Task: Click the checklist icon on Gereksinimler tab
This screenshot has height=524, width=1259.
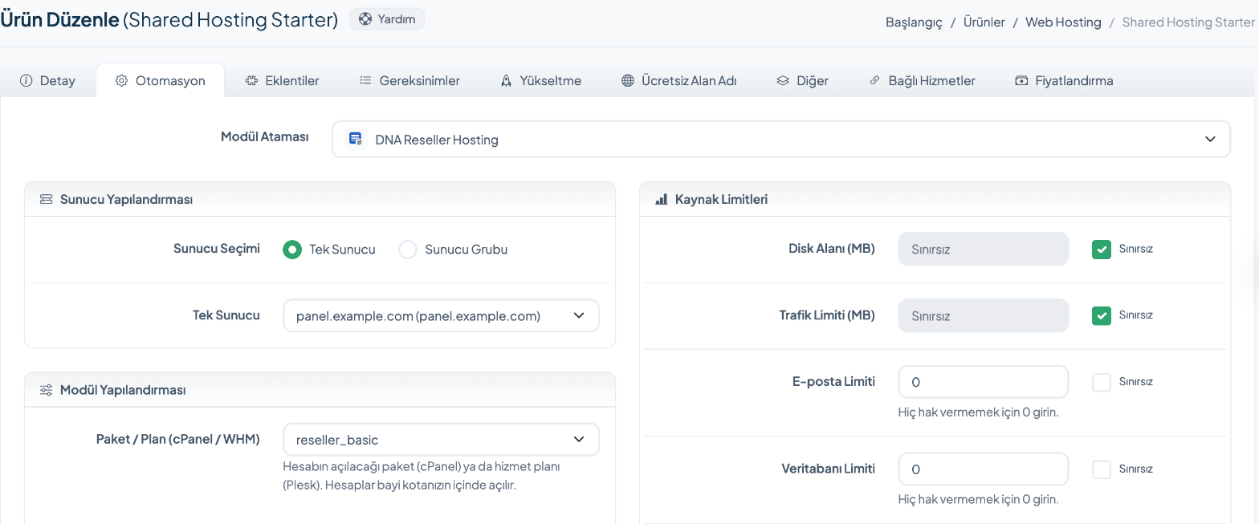Action: 365,80
